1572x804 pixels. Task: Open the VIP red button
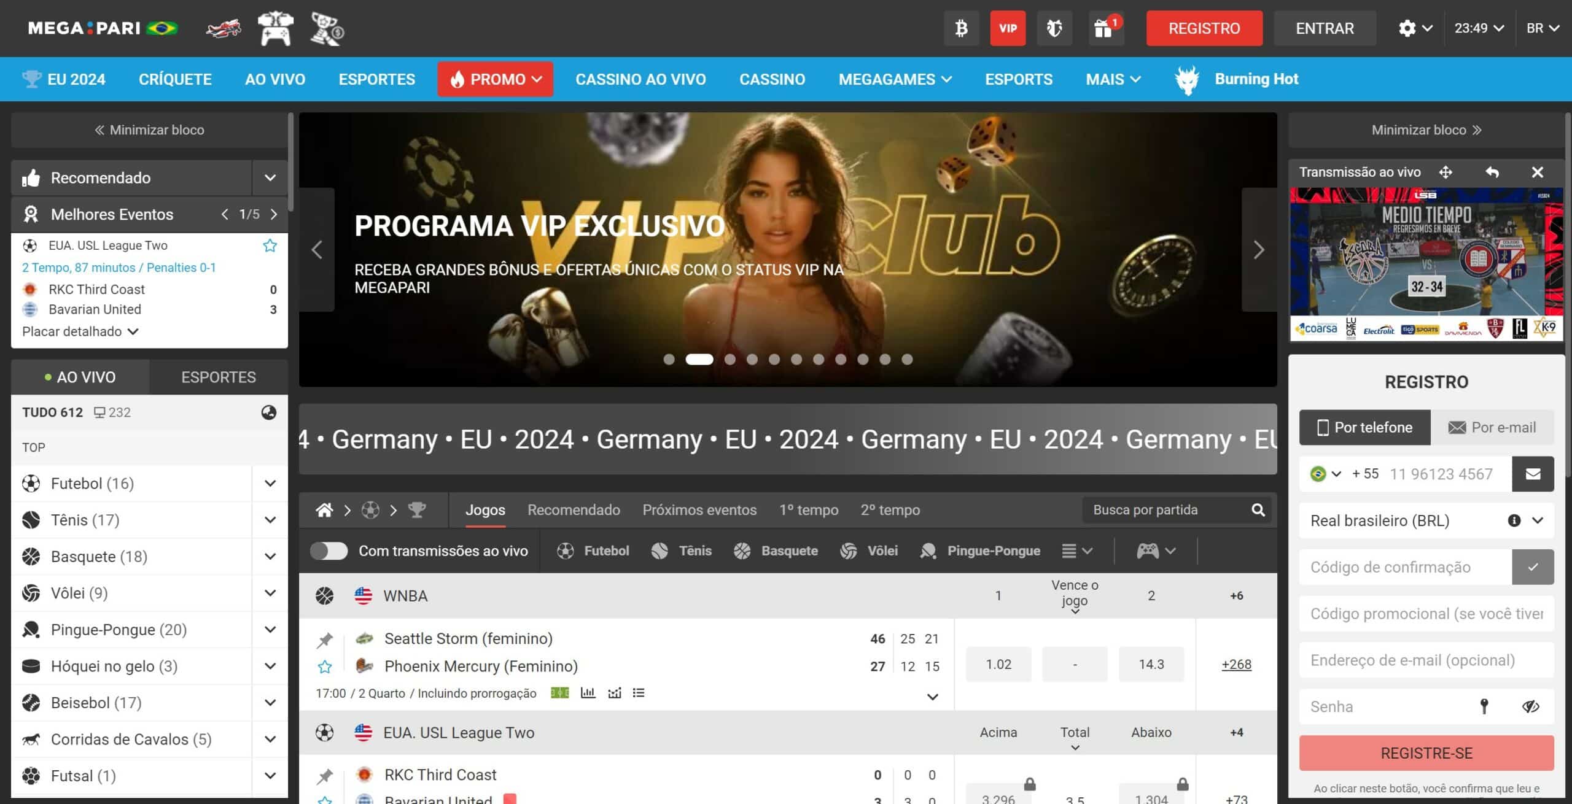click(1008, 28)
